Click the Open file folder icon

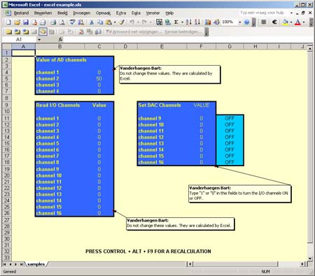coord(17,22)
